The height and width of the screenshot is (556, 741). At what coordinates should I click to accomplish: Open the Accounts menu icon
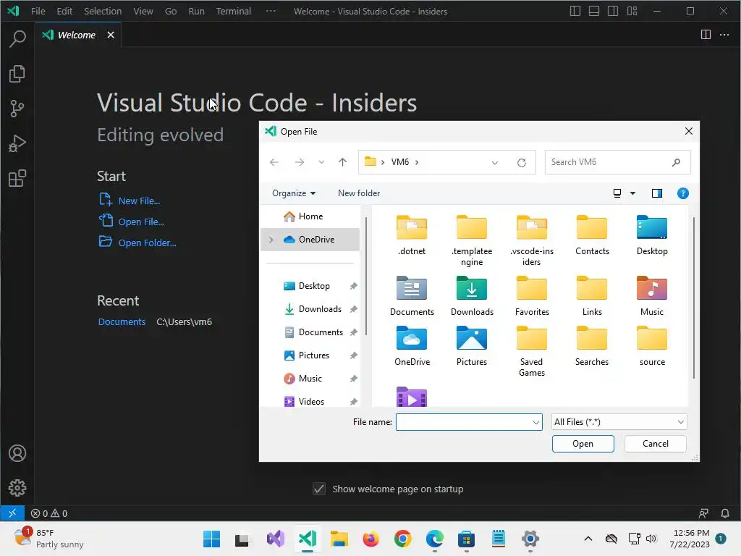tap(17, 453)
